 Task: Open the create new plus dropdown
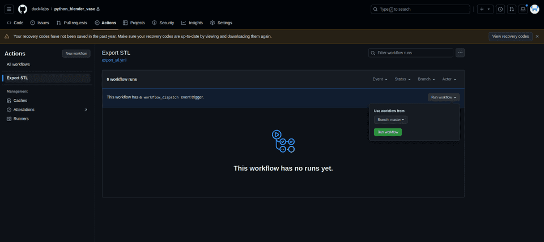484,9
